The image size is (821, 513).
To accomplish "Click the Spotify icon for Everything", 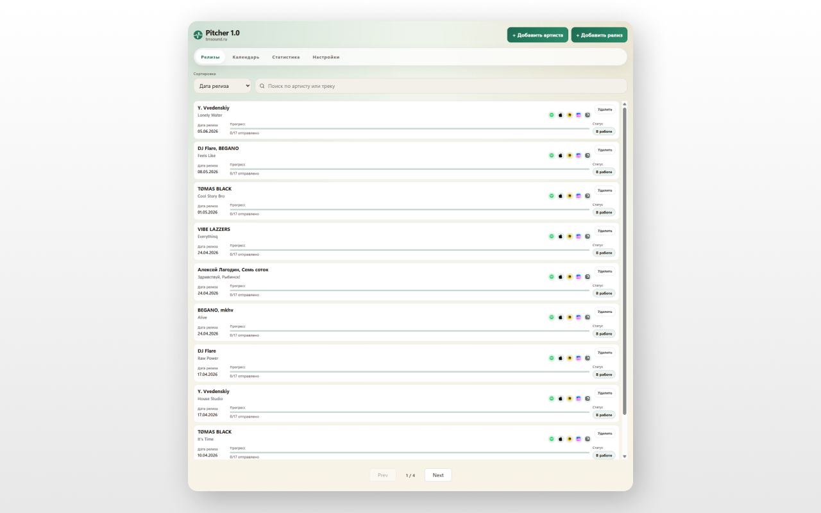I will (551, 236).
